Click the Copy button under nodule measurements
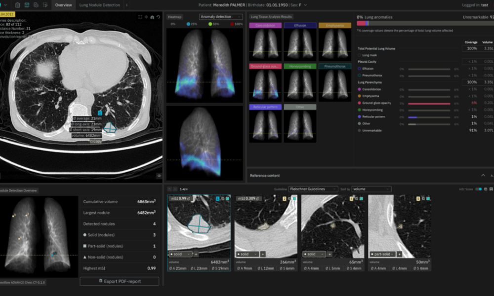 [x=96, y=141]
